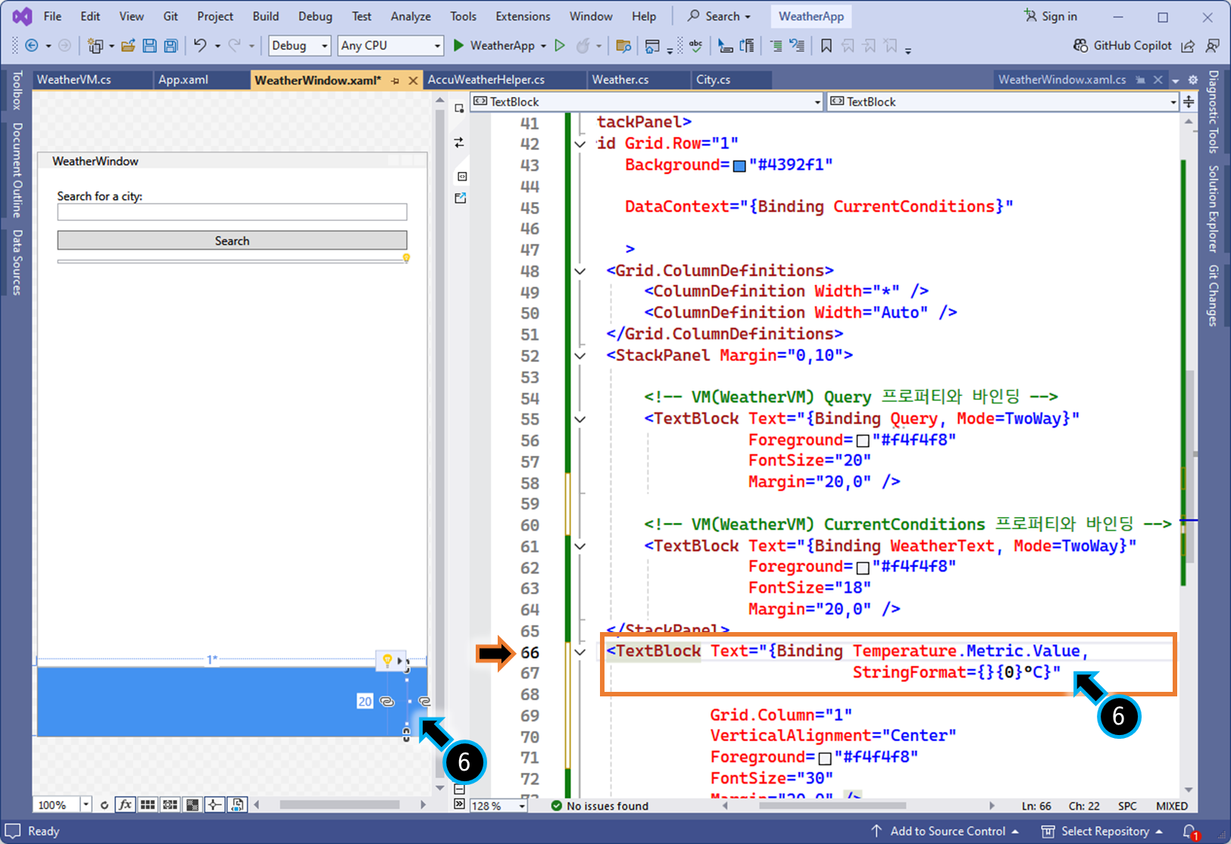Open GitHub Copilot from the toolbar
The width and height of the screenshot is (1231, 844).
coord(1123,45)
